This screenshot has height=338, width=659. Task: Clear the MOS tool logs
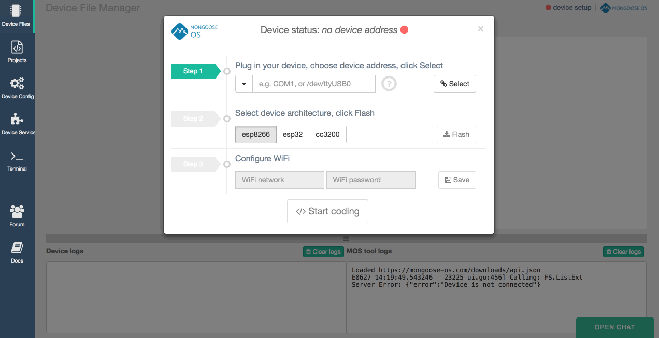(623, 252)
